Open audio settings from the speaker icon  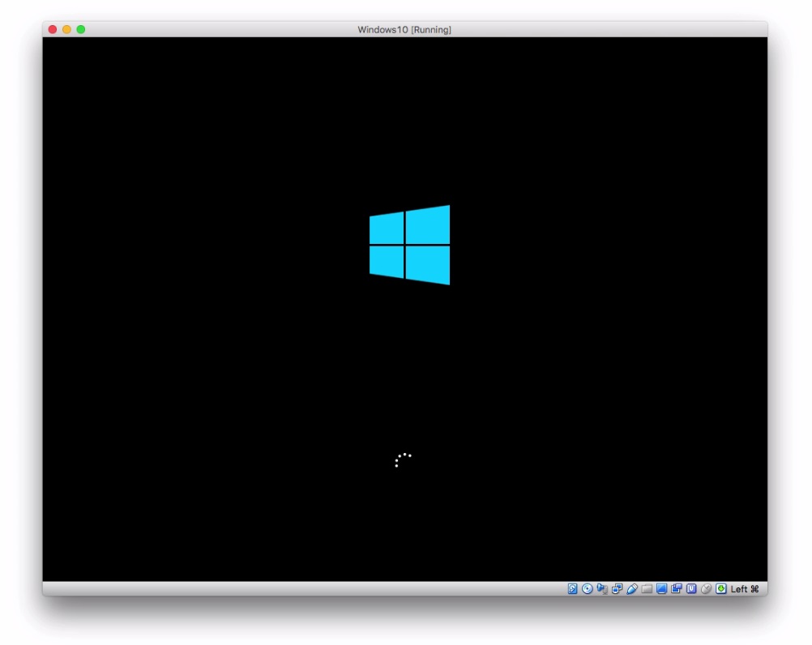(x=602, y=588)
